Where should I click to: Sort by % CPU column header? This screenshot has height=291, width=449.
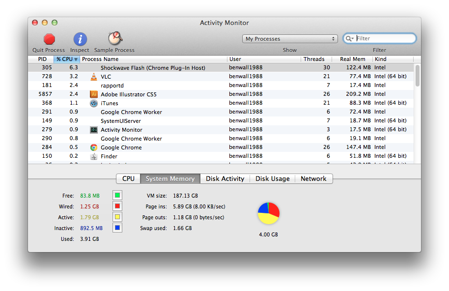coord(67,59)
